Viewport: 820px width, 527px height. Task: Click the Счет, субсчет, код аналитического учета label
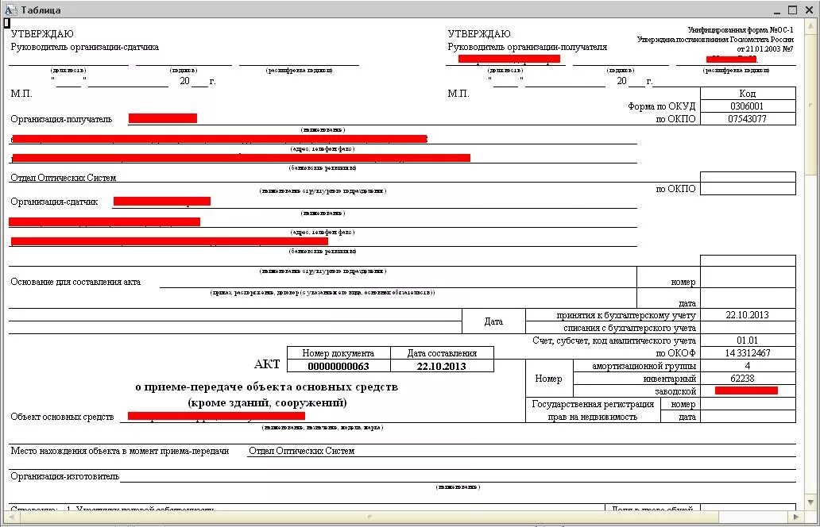[614, 340]
